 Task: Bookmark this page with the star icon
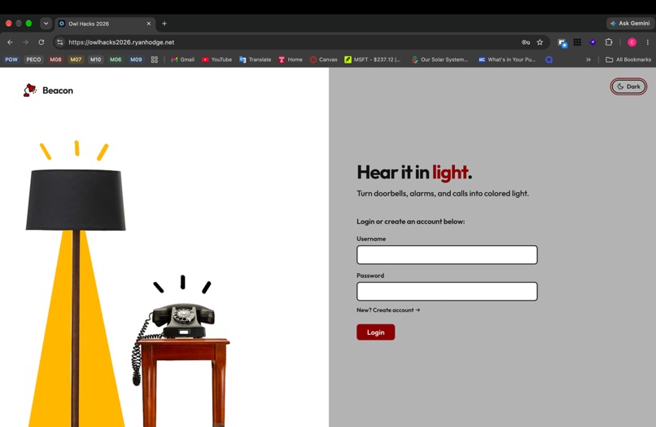(540, 42)
